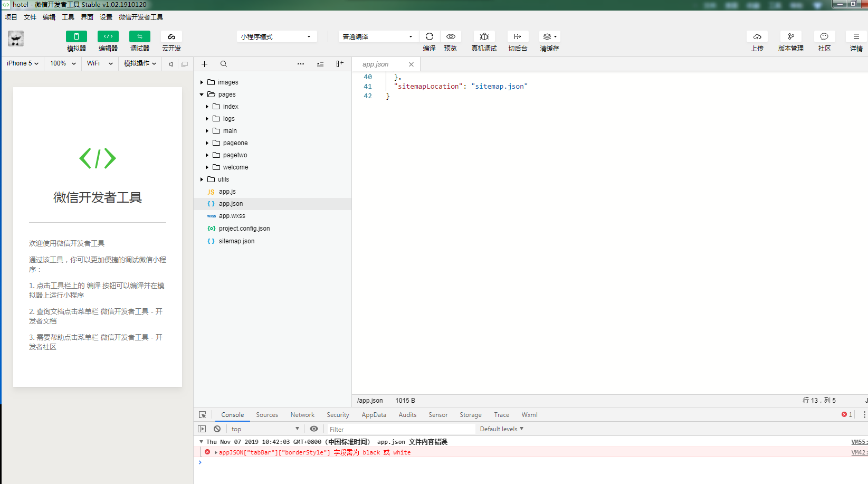Open project details (详情)
Viewport: 868px width, 484px height.
[856, 36]
